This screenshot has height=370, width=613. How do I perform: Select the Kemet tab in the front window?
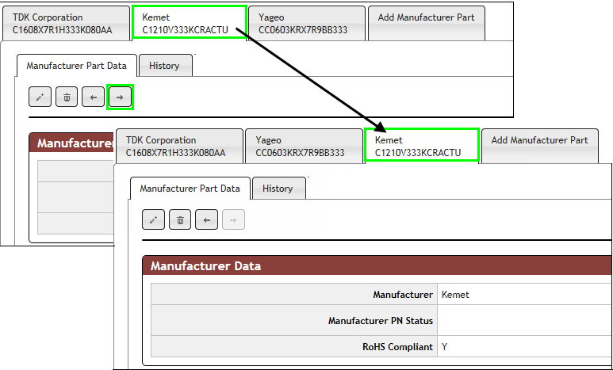(421, 144)
